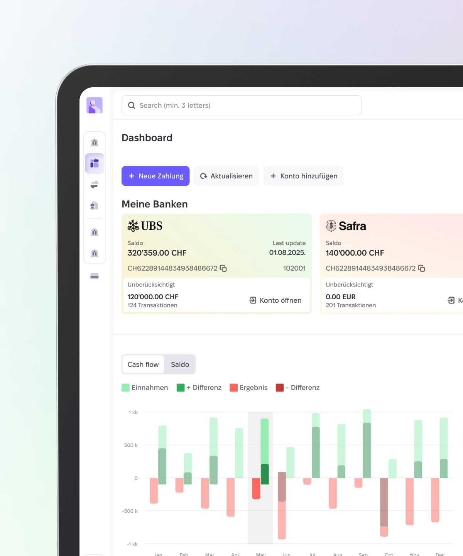The width and height of the screenshot is (463, 556).
Task: Click the 124 Transaktionen label
Action: coord(152,305)
